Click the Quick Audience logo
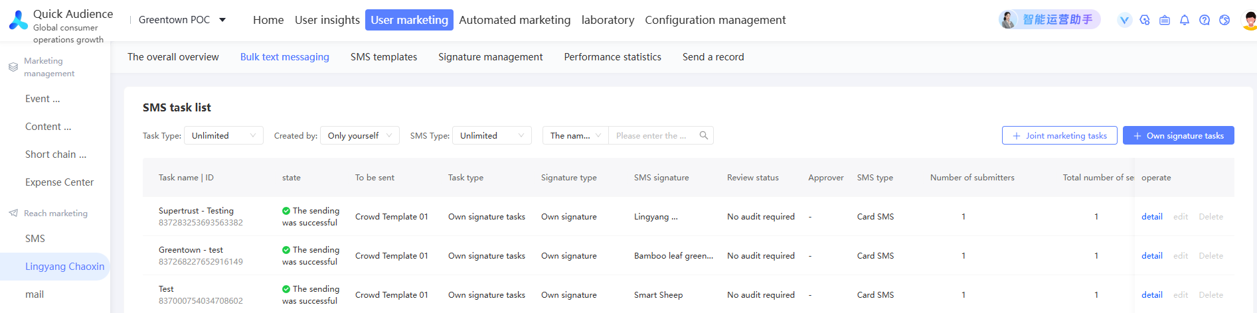The image size is (1257, 313). pos(19,20)
